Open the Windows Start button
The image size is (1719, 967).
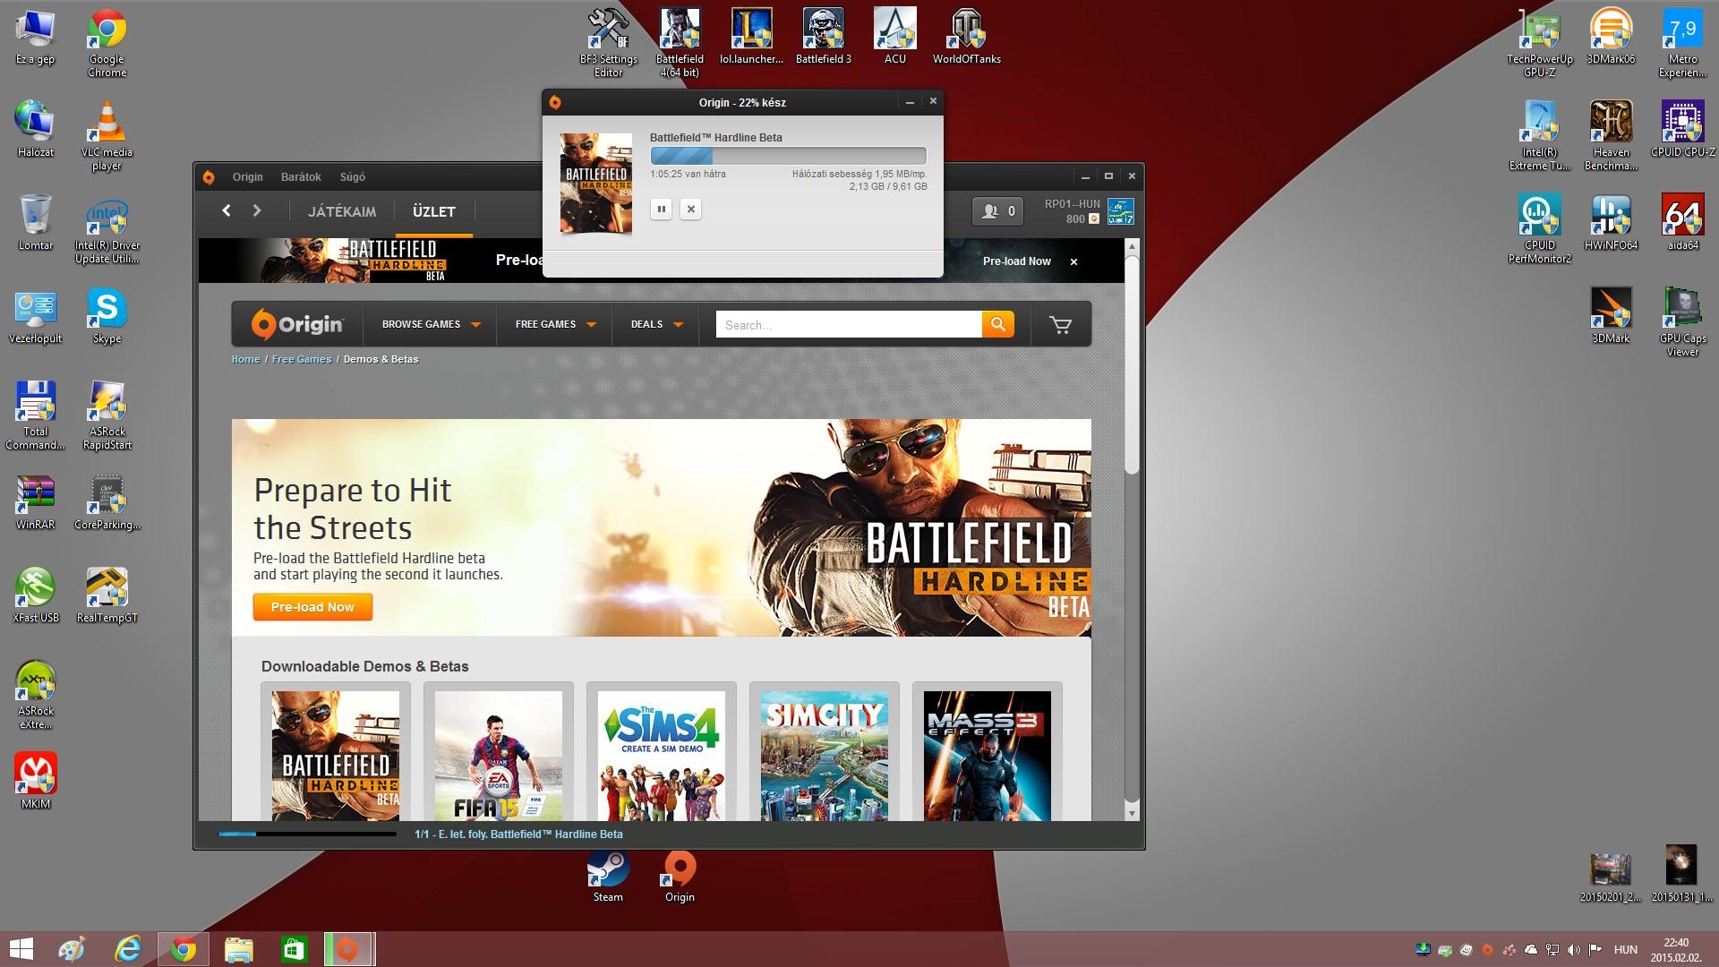(x=21, y=949)
